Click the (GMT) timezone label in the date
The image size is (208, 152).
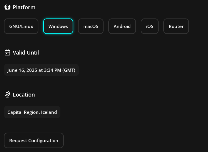click(x=69, y=70)
